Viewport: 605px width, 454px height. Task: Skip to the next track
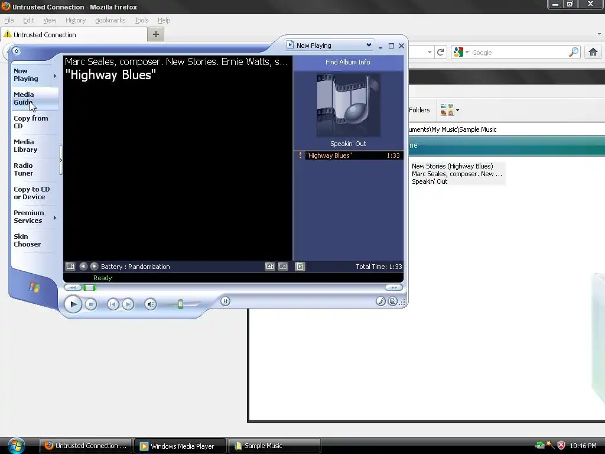[x=128, y=304]
